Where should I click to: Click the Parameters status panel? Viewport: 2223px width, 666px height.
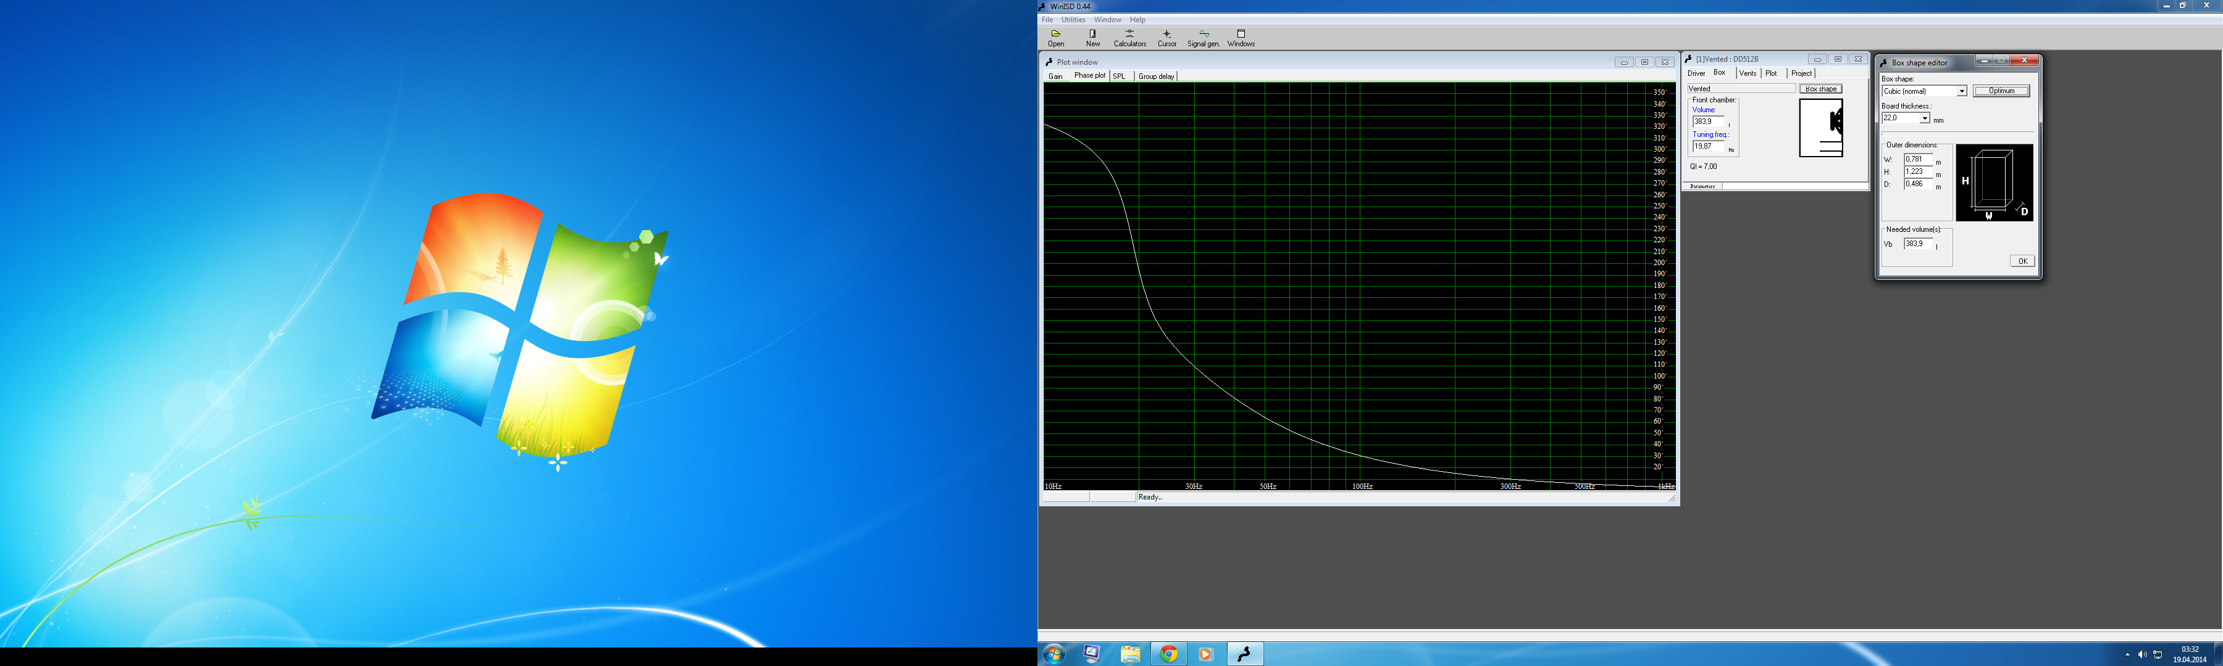pyautogui.click(x=1702, y=186)
